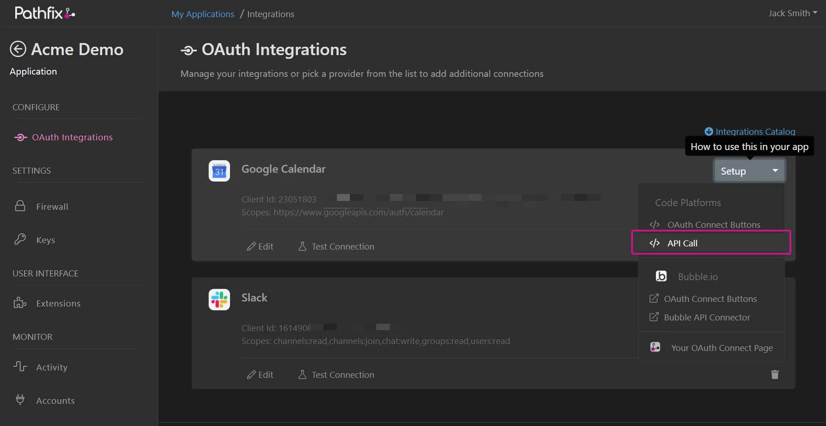This screenshot has height=426, width=826.
Task: Click the Activity pulse icon
Action: click(20, 366)
